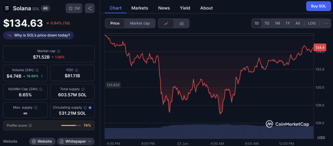Open the Website link button
Viewport: 333px width, 146px height.
[x=42, y=141]
